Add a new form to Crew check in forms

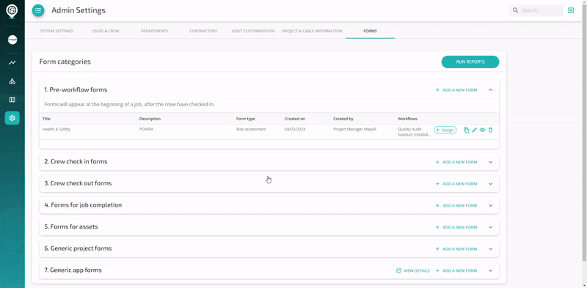pyautogui.click(x=456, y=163)
